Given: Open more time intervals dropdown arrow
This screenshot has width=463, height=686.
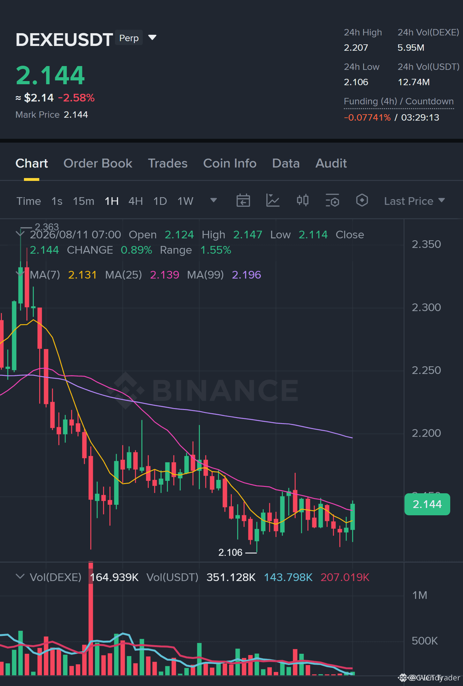Looking at the screenshot, I should click(x=214, y=200).
